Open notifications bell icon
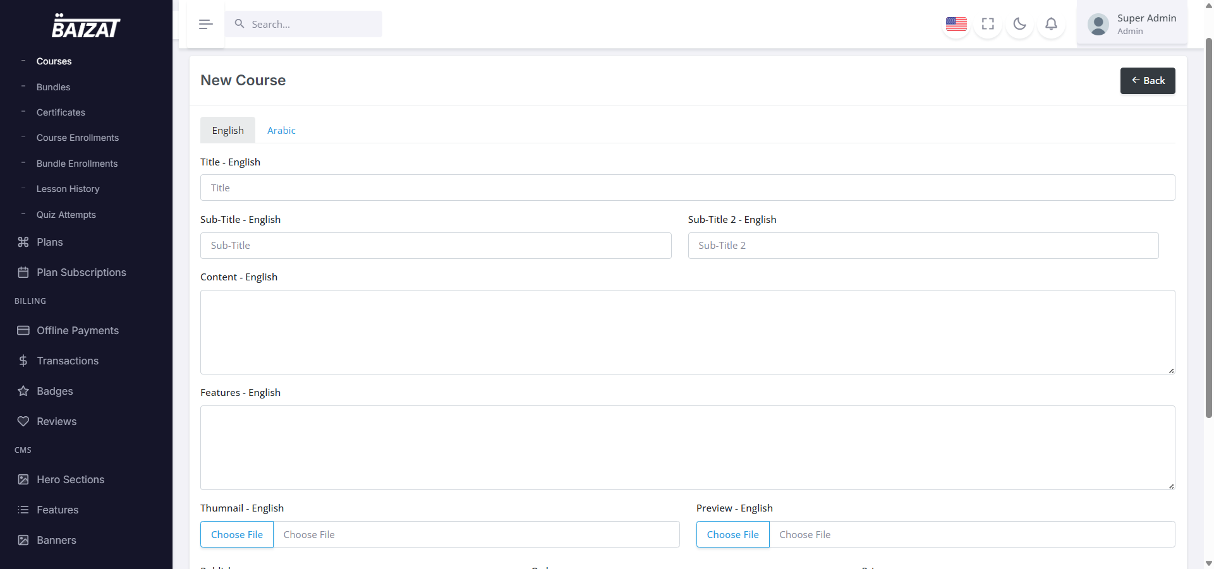This screenshot has width=1214, height=569. click(1051, 24)
